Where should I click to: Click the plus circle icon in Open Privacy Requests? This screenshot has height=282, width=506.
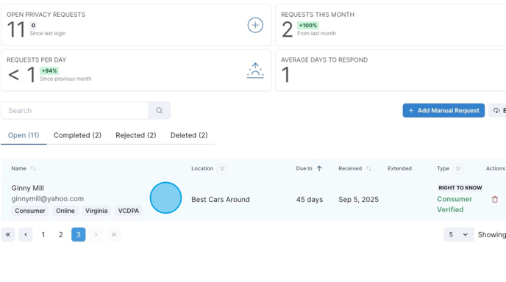tap(255, 25)
